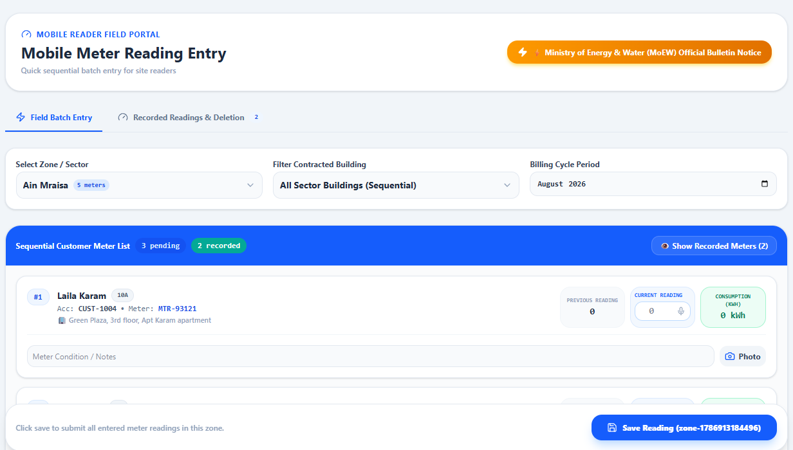The height and width of the screenshot is (450, 793).
Task: Click the eye icon in Show Recorded Meters
Action: (665, 246)
